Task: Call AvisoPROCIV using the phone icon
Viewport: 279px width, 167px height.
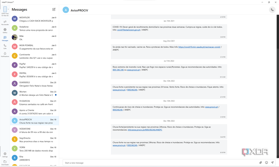Action: pyautogui.click(x=272, y=10)
